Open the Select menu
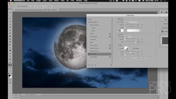This screenshot has height=99, width=176. (x=56, y=1)
